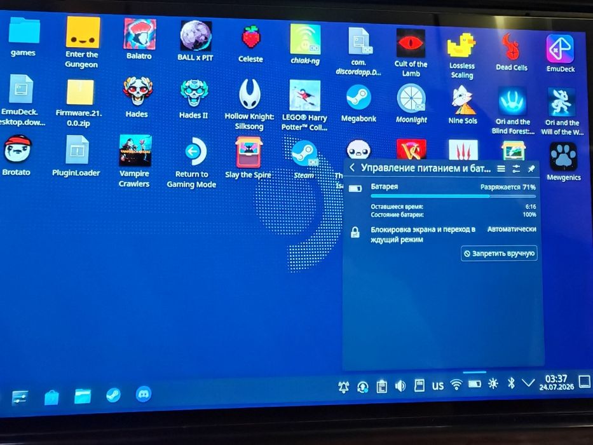Image resolution: width=593 pixels, height=445 pixels.
Task: Open System Settings from the taskbar
Action: (x=20, y=398)
